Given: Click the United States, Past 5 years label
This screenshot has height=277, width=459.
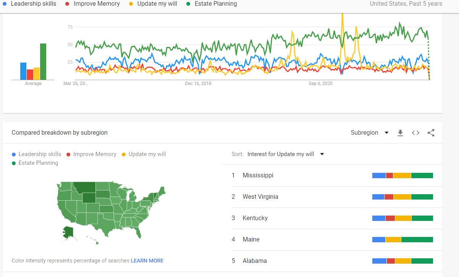Looking at the screenshot, I should pyautogui.click(x=406, y=4).
